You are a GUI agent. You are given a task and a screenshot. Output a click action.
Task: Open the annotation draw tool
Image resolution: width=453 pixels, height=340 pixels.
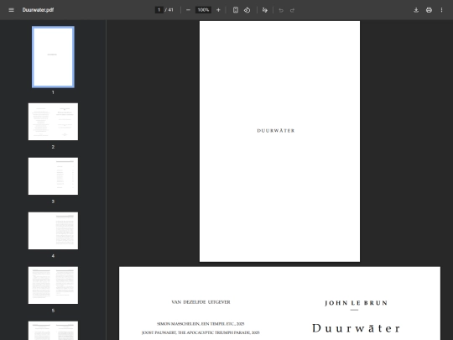[x=264, y=10]
